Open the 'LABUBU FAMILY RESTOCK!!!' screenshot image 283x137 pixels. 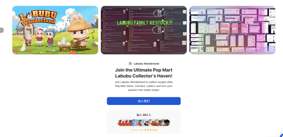[144, 30]
